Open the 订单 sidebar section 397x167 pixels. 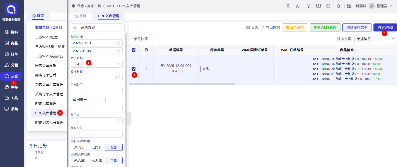(11, 54)
